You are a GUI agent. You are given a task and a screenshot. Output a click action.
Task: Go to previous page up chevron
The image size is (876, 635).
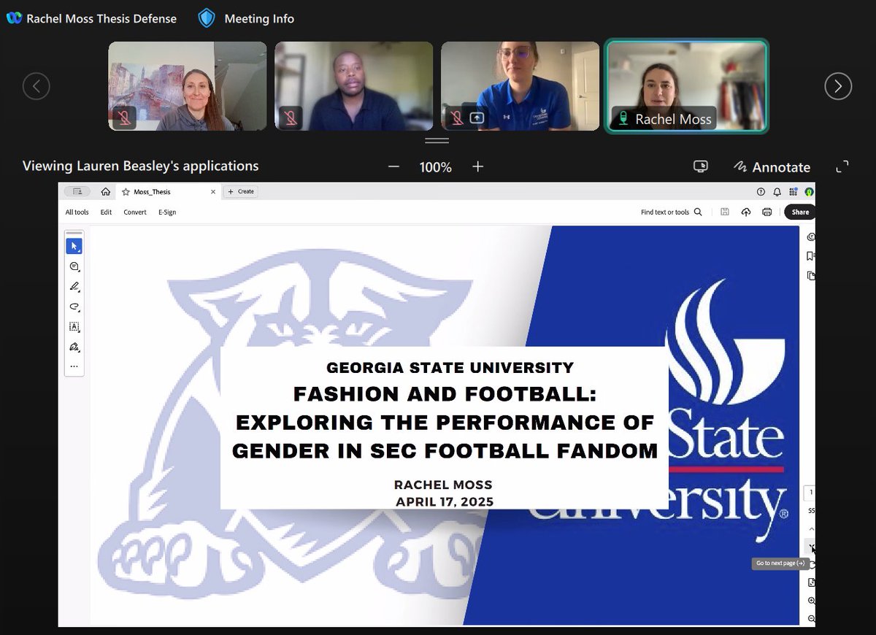[x=811, y=529]
